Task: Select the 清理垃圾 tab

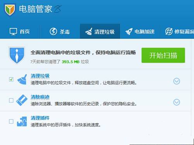Action: [100, 31]
